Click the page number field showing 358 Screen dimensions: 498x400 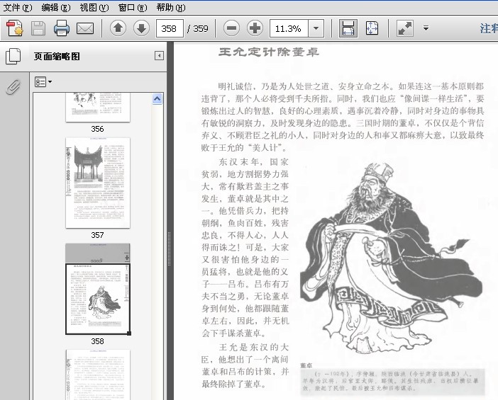[170, 28]
